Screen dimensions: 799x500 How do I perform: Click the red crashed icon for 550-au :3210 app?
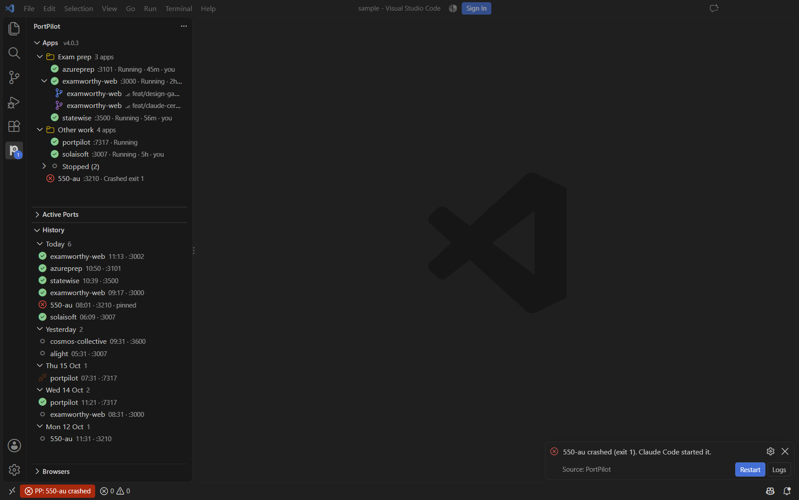pyautogui.click(x=50, y=178)
